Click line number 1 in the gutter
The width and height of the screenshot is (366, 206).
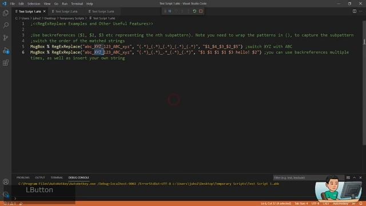coord(23,23)
